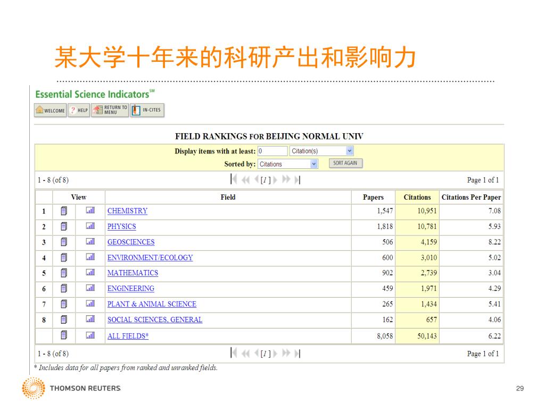Select the 8,058 total papers cell
This screenshot has height=409, width=545.
tap(373, 336)
